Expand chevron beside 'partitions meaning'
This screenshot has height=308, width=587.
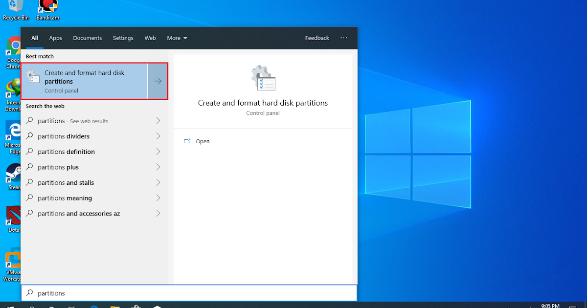coord(158,198)
